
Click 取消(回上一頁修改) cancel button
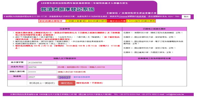(42, 83)
